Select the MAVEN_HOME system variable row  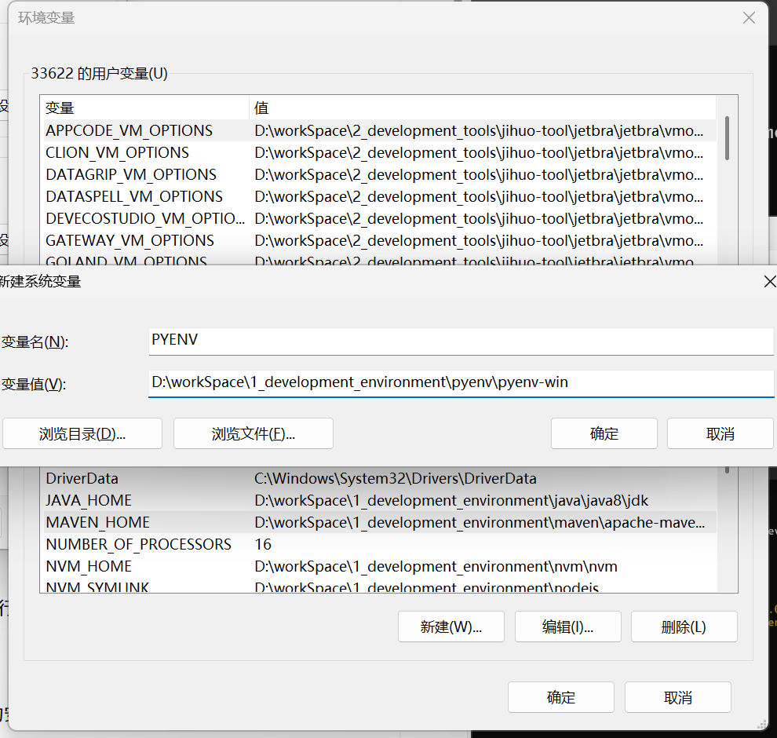pyautogui.click(x=97, y=522)
